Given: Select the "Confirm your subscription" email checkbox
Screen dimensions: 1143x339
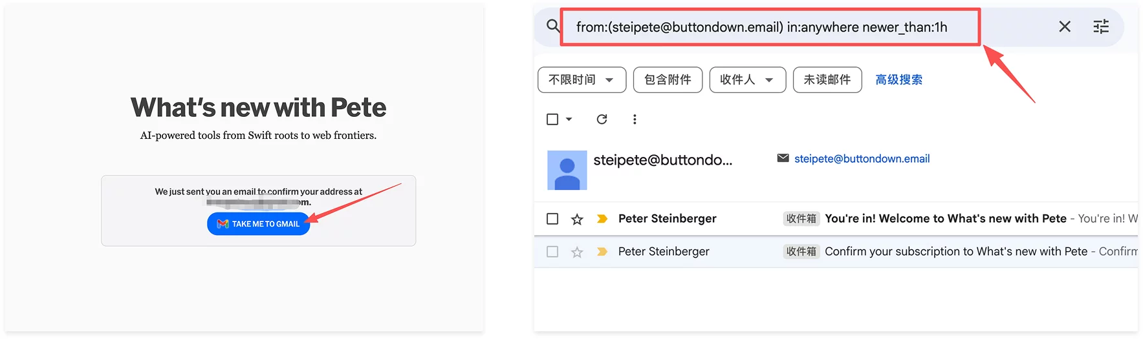Looking at the screenshot, I should point(552,252).
